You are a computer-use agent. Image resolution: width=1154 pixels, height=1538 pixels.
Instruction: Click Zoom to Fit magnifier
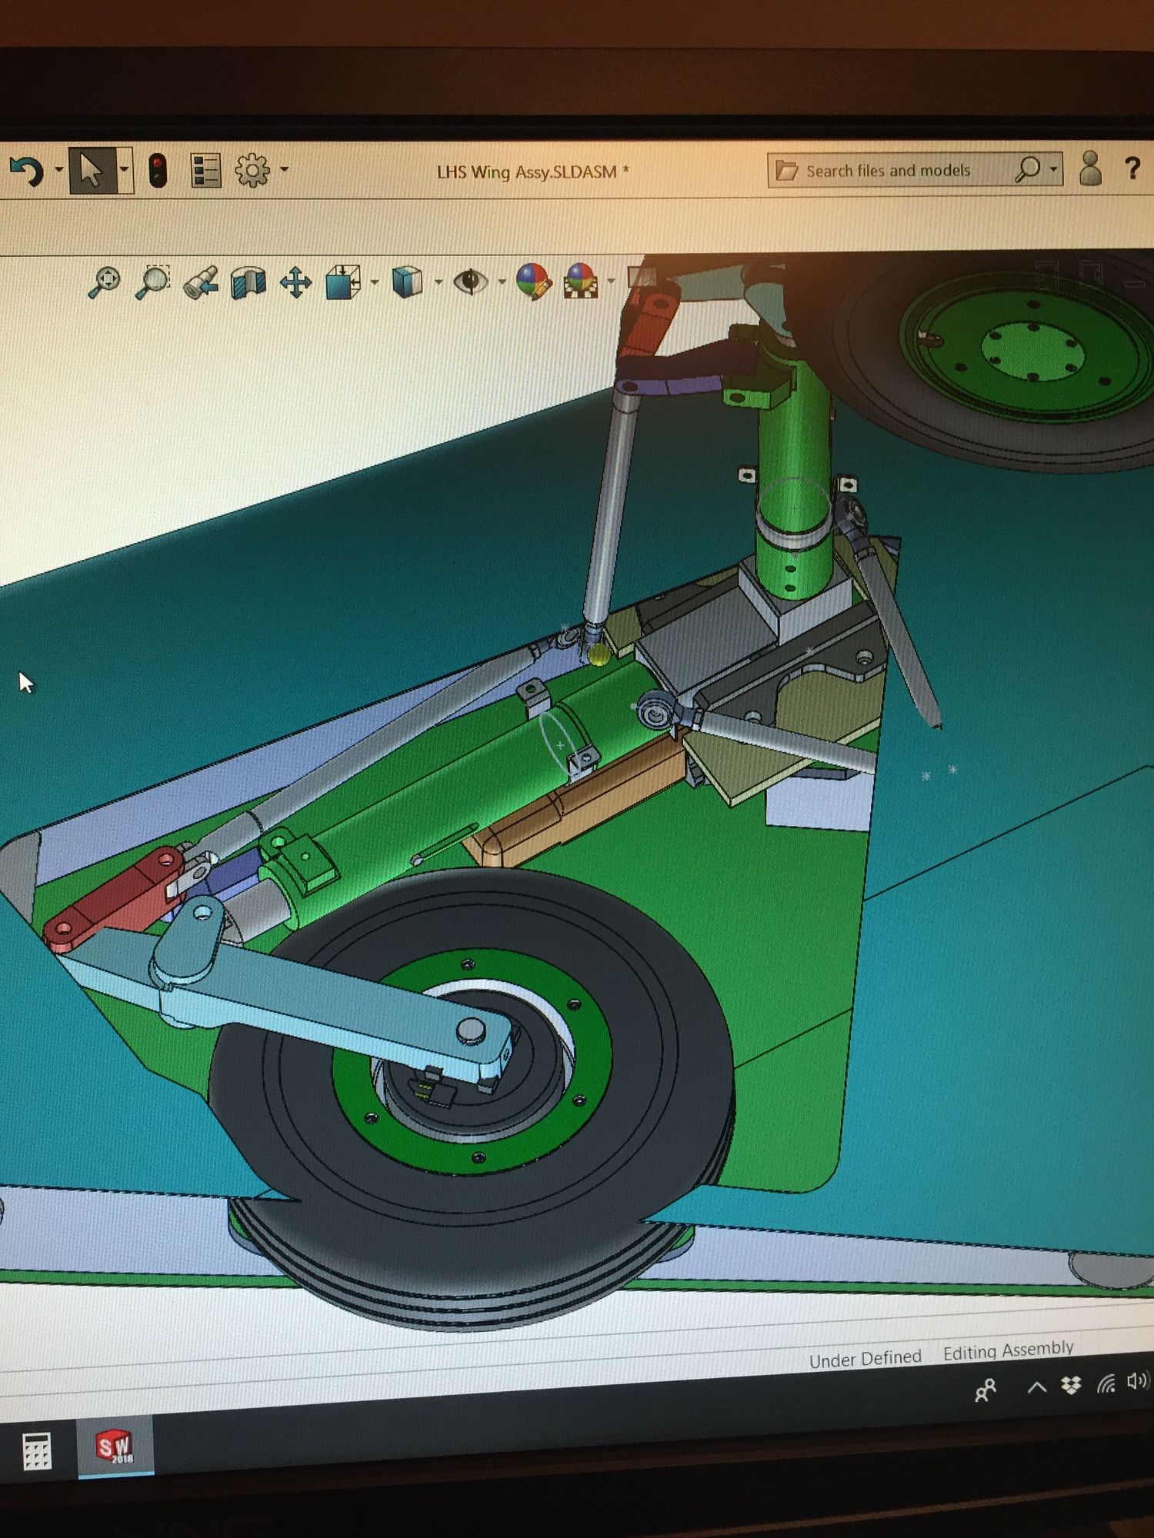click(105, 282)
